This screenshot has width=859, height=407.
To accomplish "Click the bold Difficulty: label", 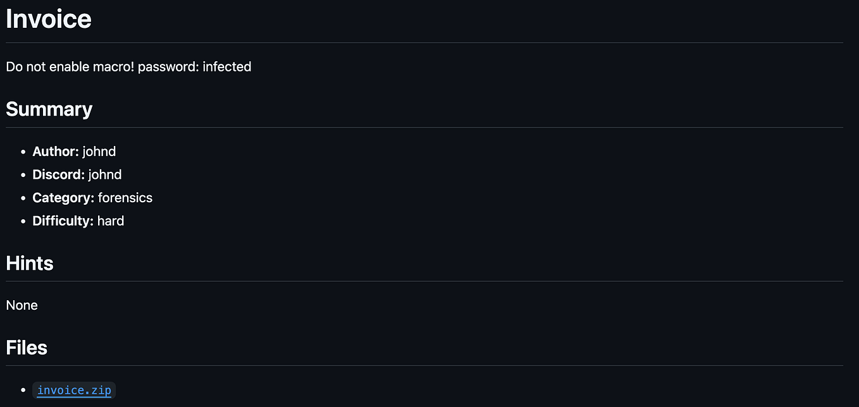I will coord(63,221).
